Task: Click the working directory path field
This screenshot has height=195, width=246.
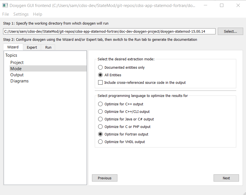Action: [109, 31]
